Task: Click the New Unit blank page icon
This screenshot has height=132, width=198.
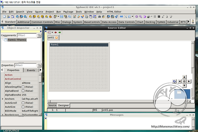Action: pos(4,17)
